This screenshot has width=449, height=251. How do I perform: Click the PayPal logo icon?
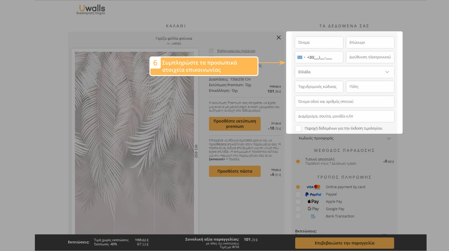tap(313, 194)
